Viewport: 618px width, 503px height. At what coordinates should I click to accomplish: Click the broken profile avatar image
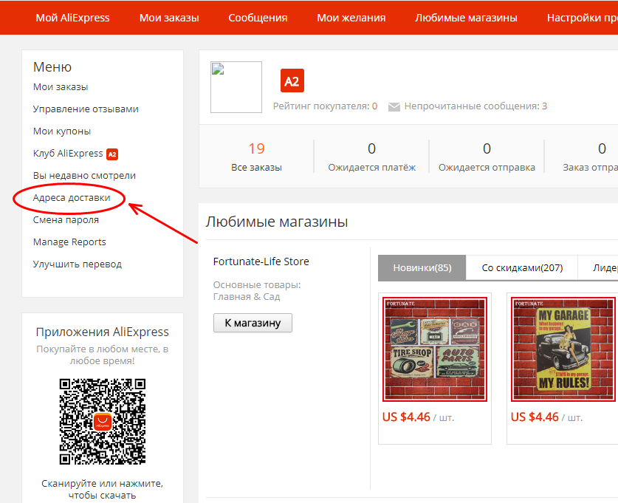tap(236, 87)
